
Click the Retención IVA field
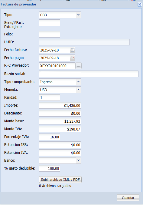click(x=60, y=153)
